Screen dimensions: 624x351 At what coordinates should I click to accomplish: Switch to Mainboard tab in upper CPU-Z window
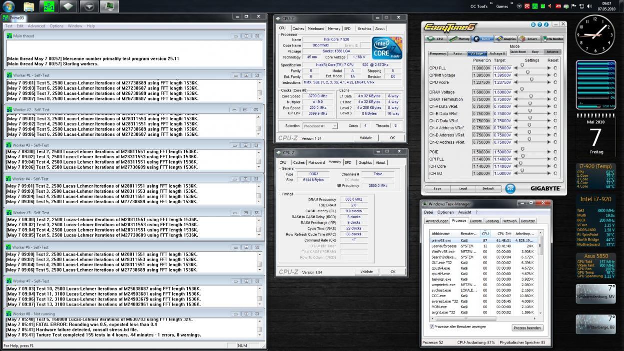point(316,28)
